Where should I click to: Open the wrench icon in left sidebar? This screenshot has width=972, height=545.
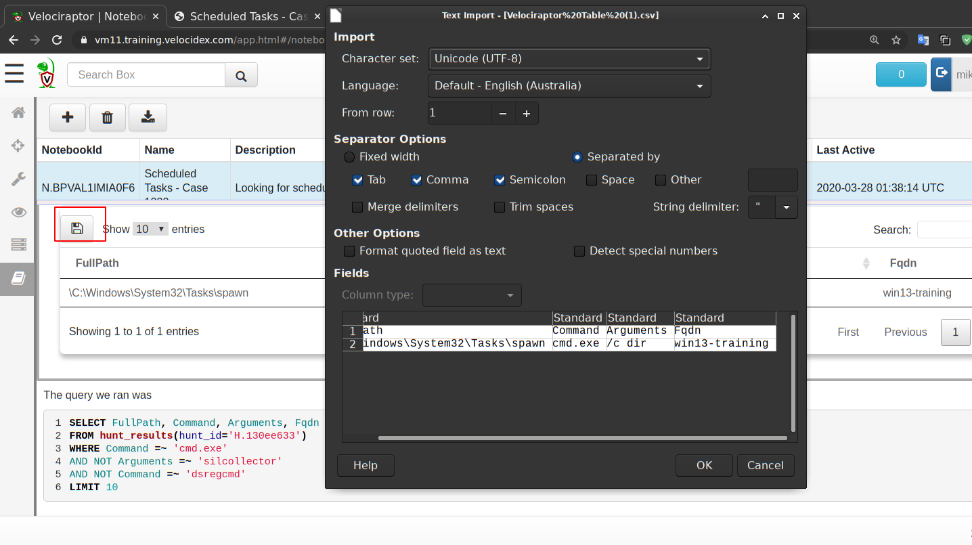pyautogui.click(x=18, y=179)
